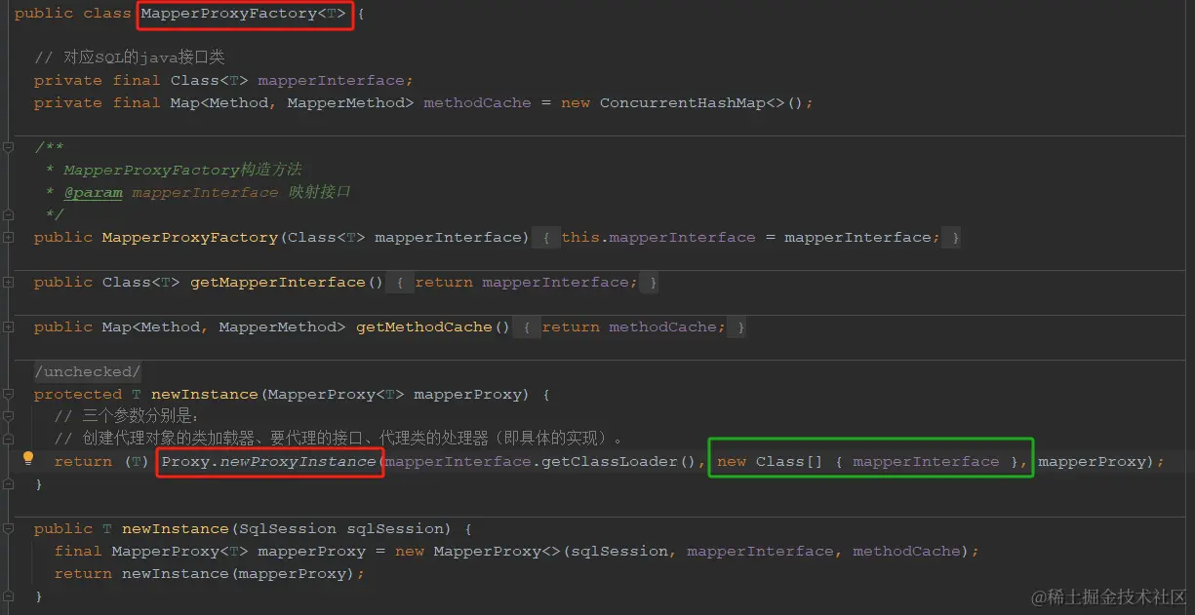This screenshot has width=1195, height=615.
Task: Click the class name MapperProxyFactory<T> in the class declaration
Action: point(244,15)
